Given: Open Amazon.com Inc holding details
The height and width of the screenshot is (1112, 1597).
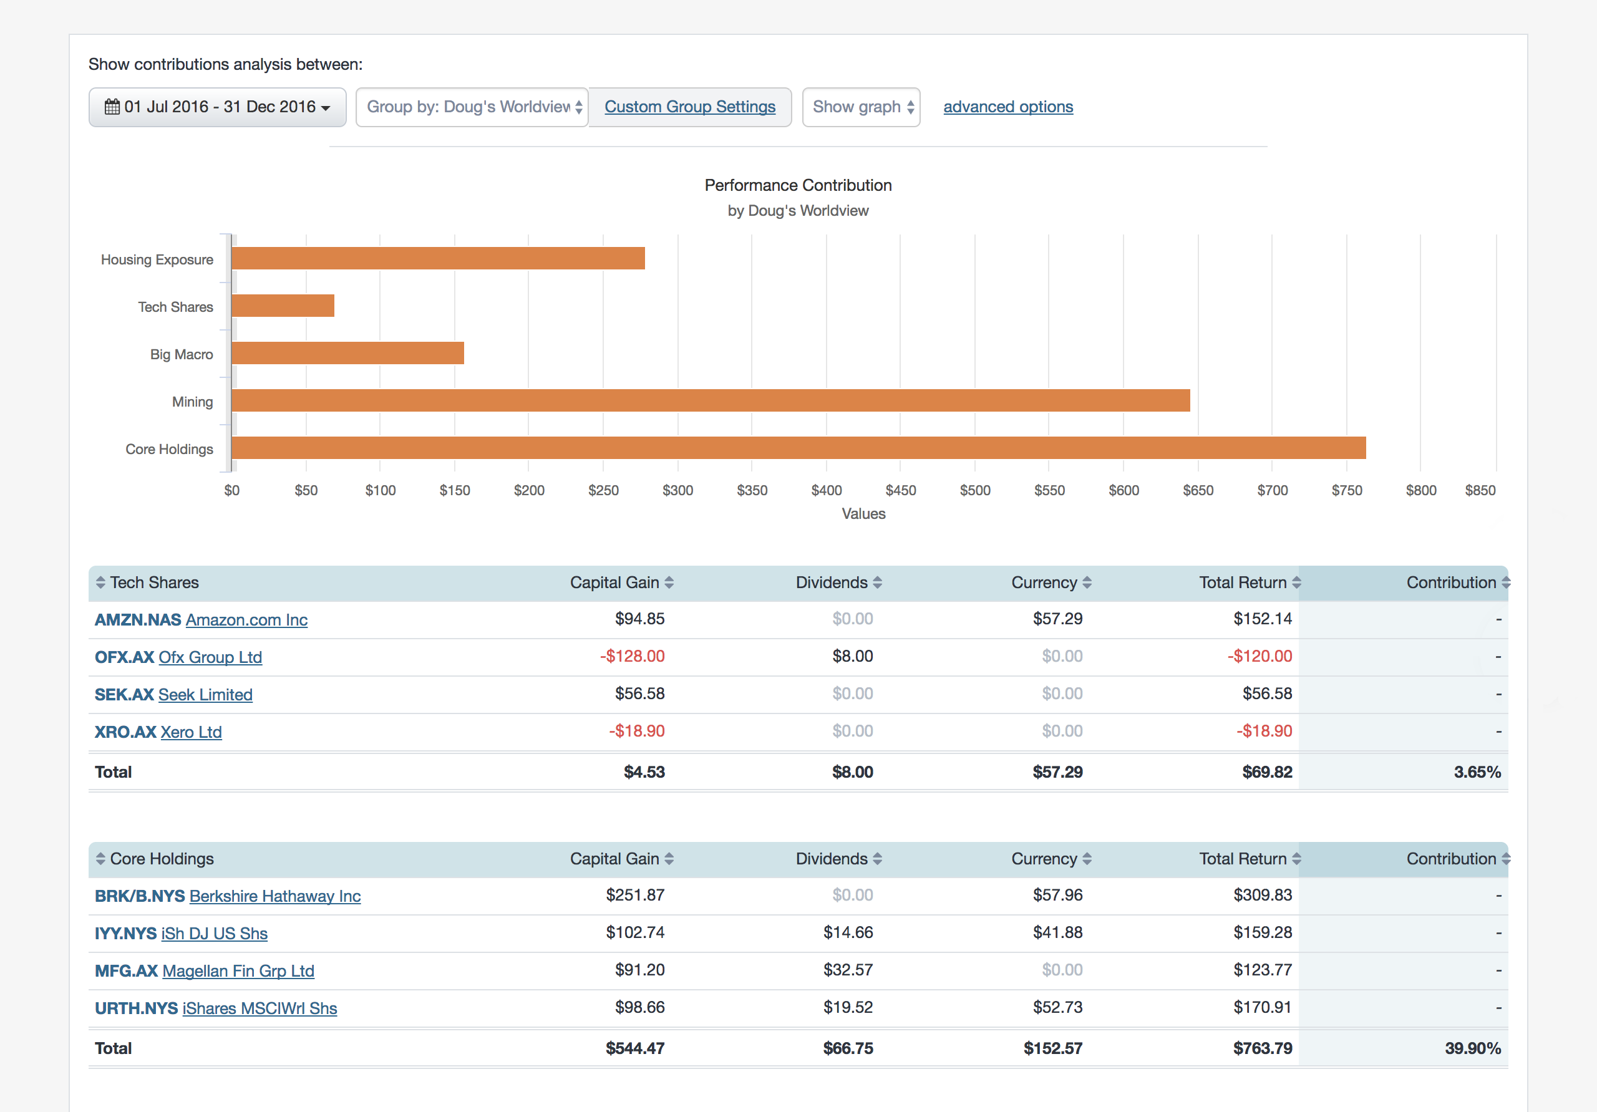Looking at the screenshot, I should coord(246,619).
